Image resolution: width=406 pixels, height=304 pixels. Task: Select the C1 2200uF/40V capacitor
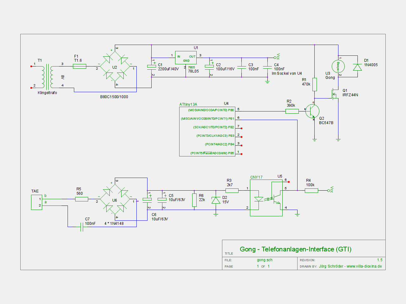point(151,66)
